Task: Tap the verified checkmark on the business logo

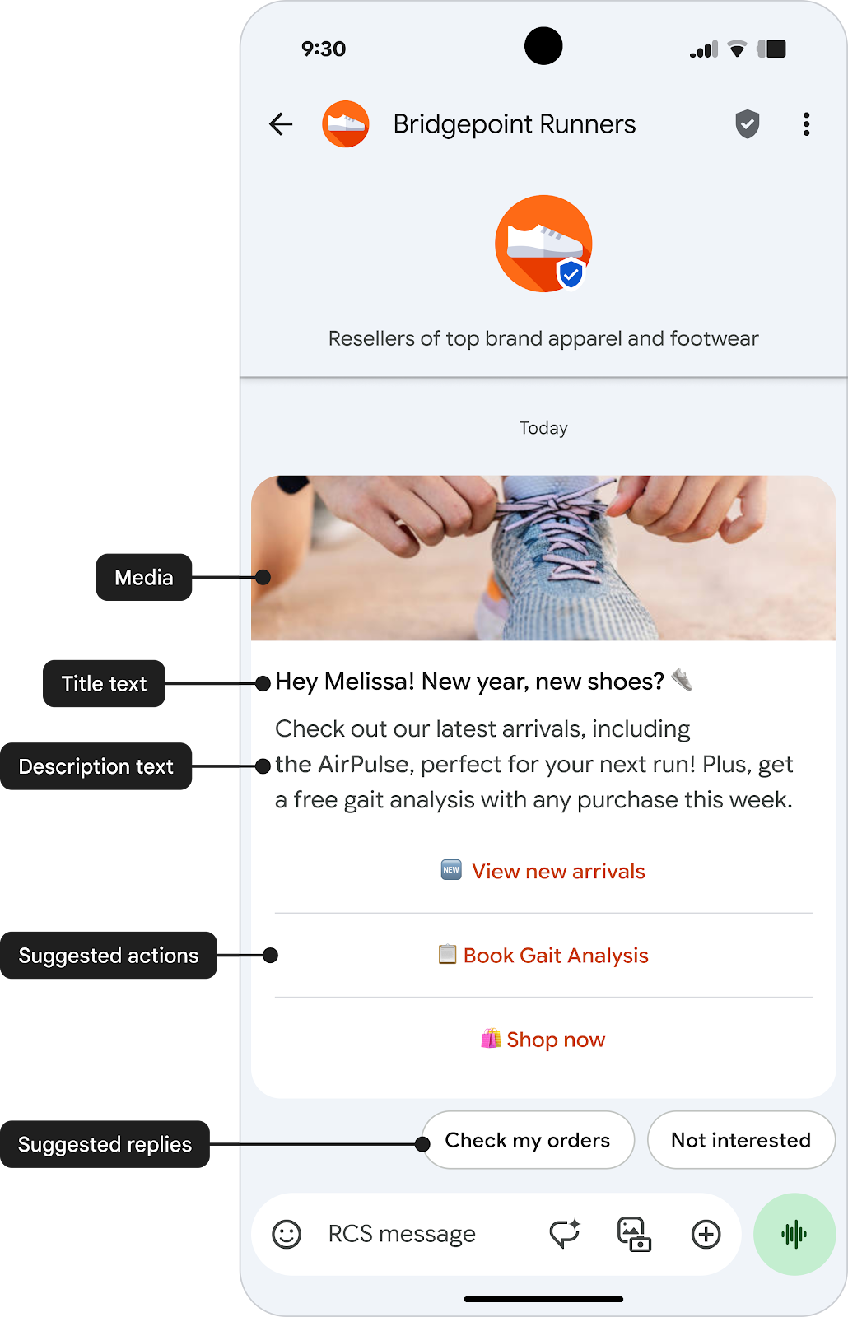Action: coord(569,276)
